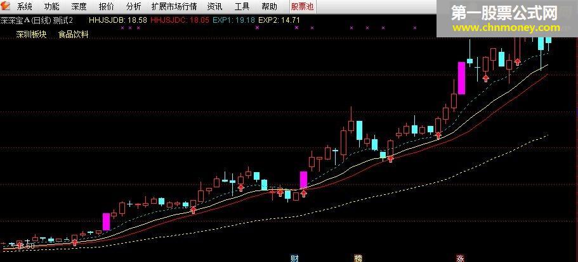Select the HHJSJDC: 18.05 indicator value
Image resolution: width=578 pixels, height=262 pixels.
point(180,20)
